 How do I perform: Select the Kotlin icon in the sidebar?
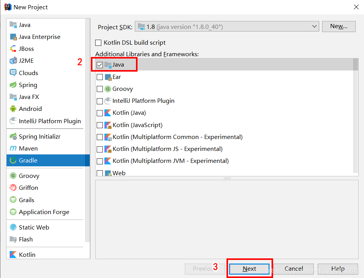tap(13, 255)
